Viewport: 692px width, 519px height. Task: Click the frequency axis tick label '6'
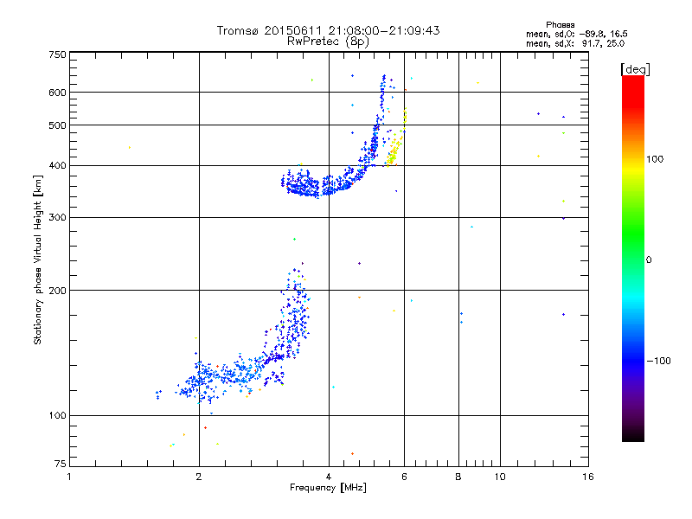404,477
